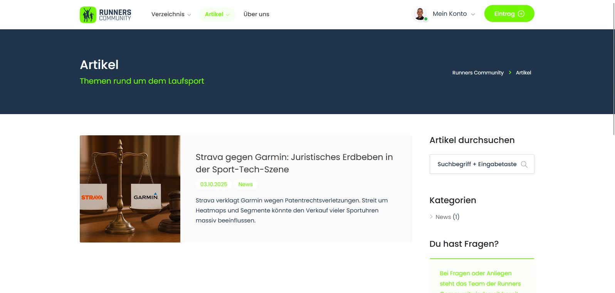Viewport: 615px width, 293px height.
Task: Click the 'Kategorien' heading
Action: (x=453, y=200)
